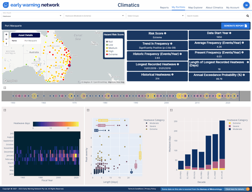Click the Heatwave days color scale bar
The width and height of the screenshot is (252, 192).
click(56, 124)
